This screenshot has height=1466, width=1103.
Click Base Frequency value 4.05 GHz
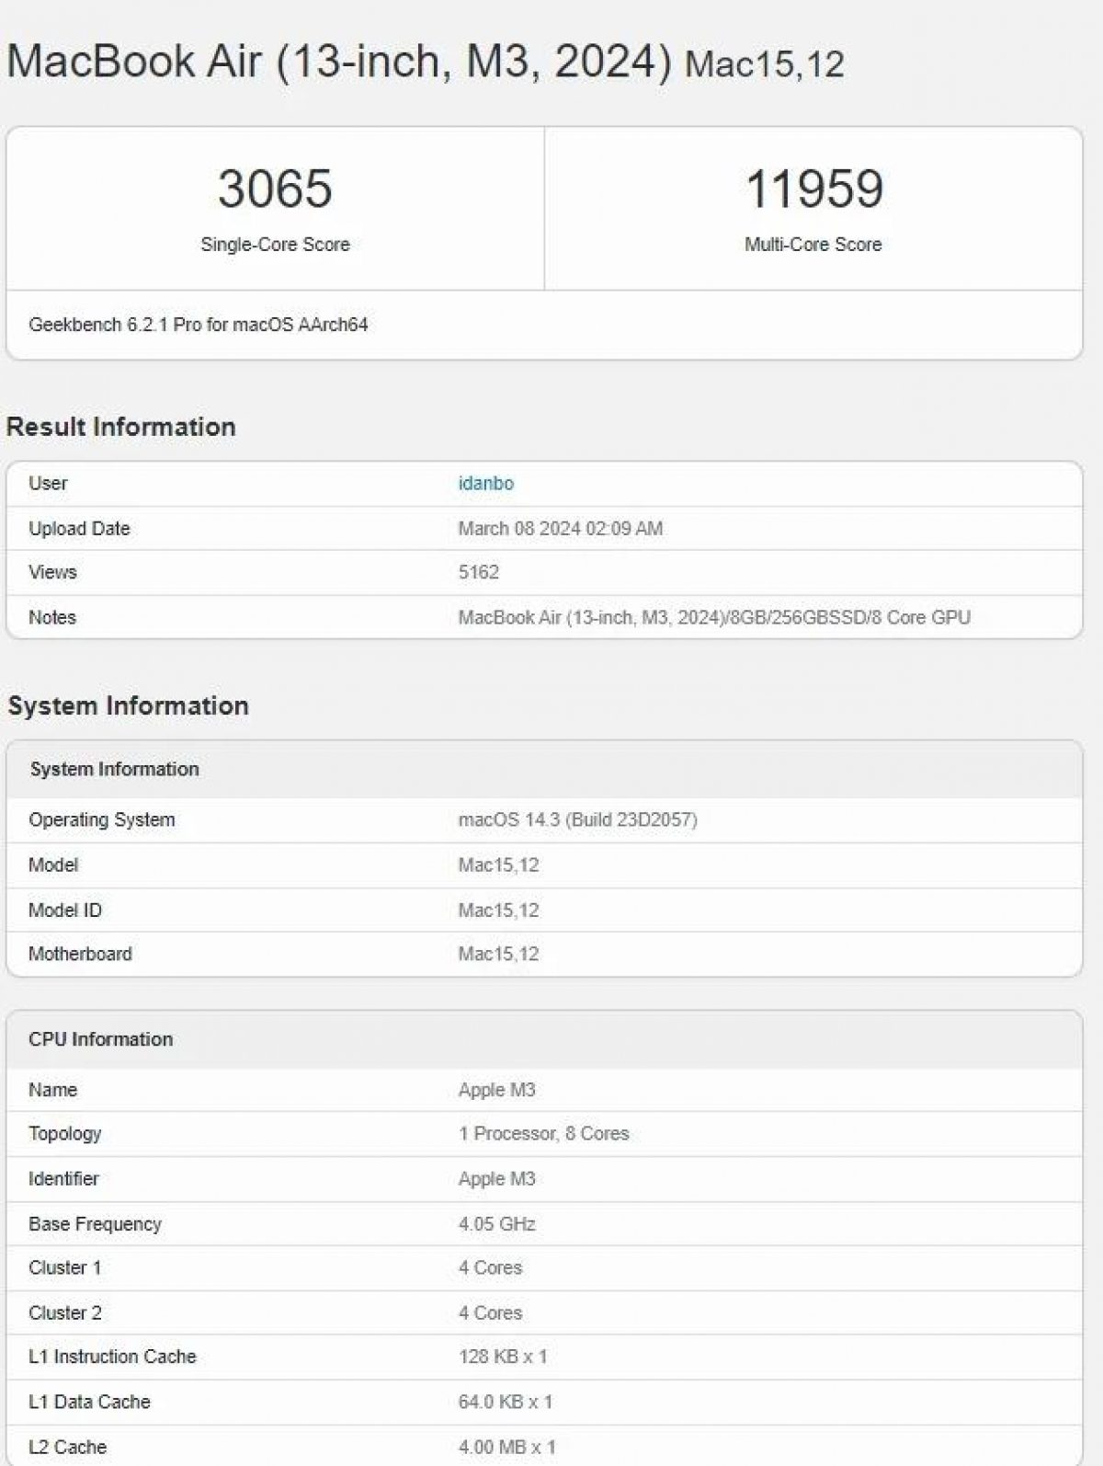[x=497, y=1224]
